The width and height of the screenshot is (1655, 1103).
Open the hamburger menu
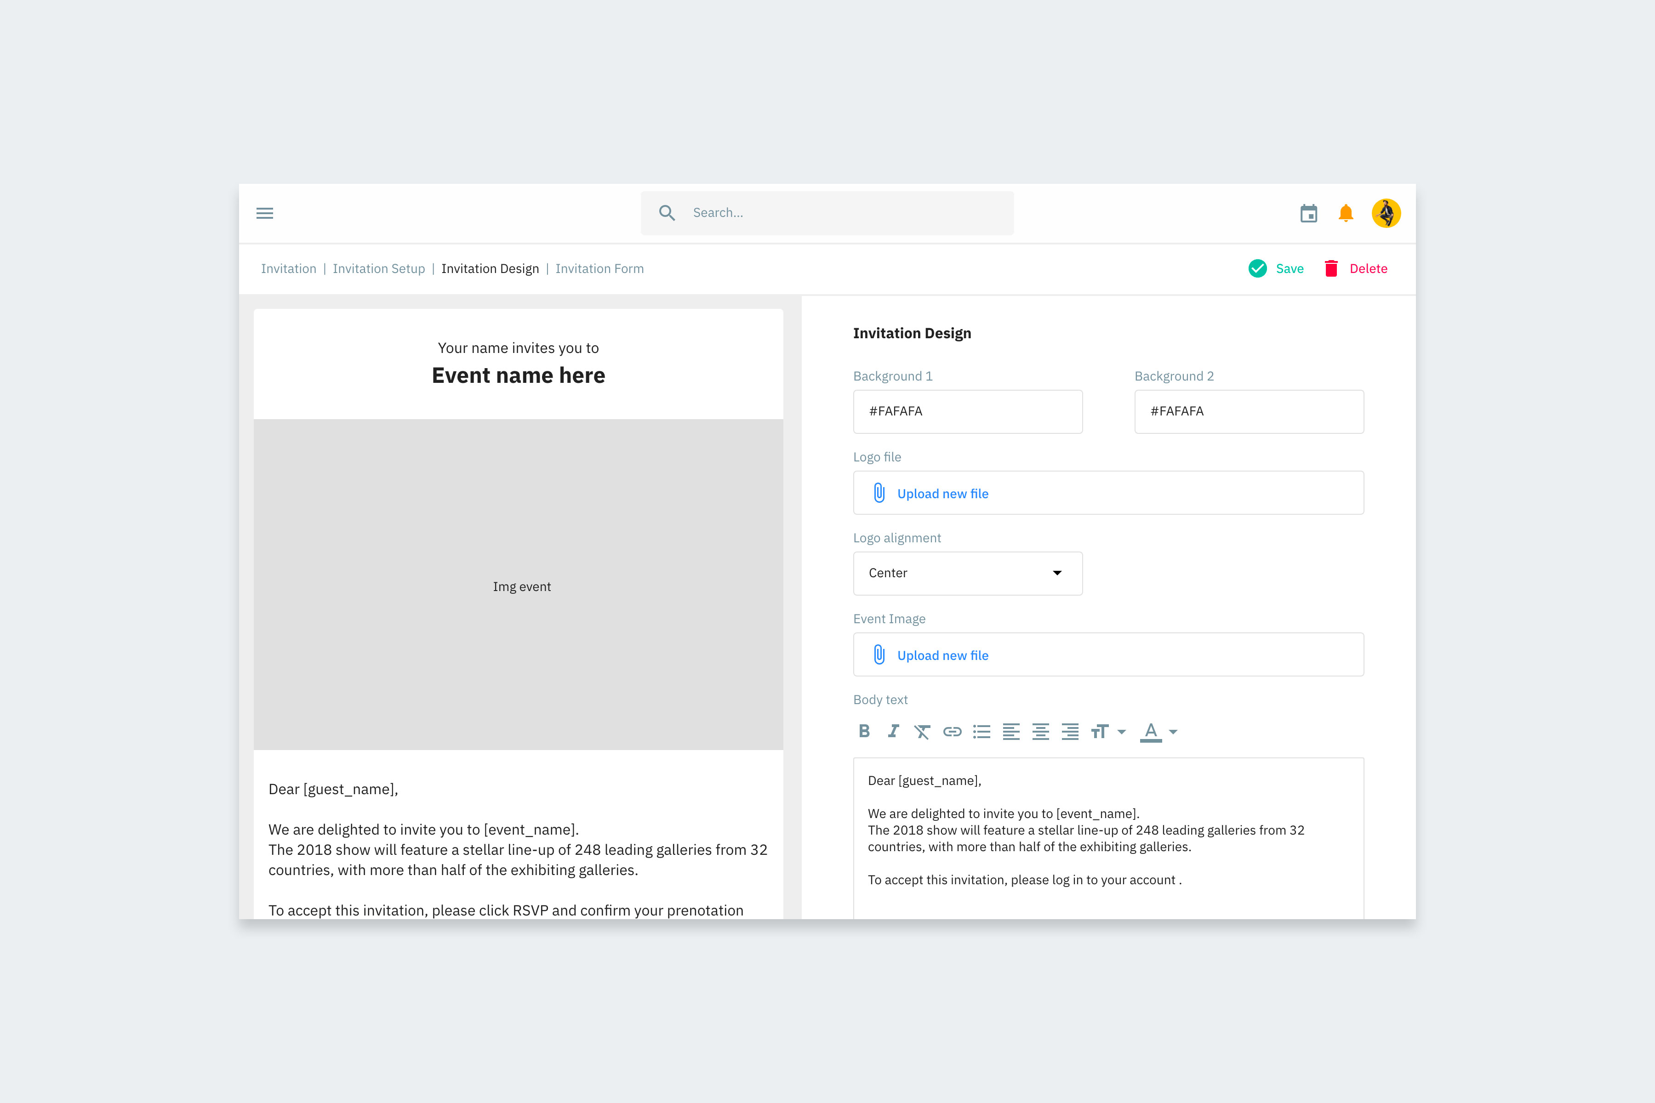(x=265, y=213)
